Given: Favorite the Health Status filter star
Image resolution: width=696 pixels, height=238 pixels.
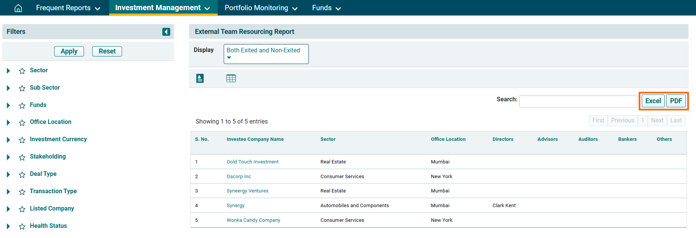Looking at the screenshot, I should coord(22,226).
